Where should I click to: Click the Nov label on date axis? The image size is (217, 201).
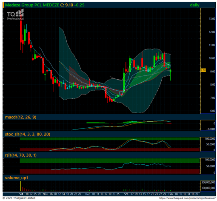(45, 194)
